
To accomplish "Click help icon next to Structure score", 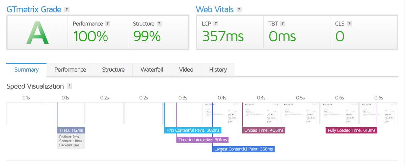I will pyautogui.click(x=159, y=24).
